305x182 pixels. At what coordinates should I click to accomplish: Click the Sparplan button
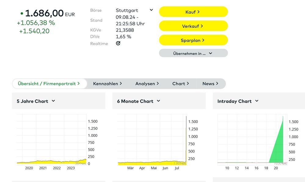point(193,40)
